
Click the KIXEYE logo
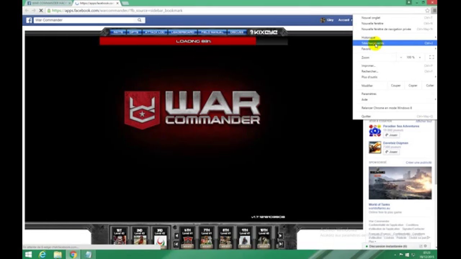pyautogui.click(x=264, y=32)
